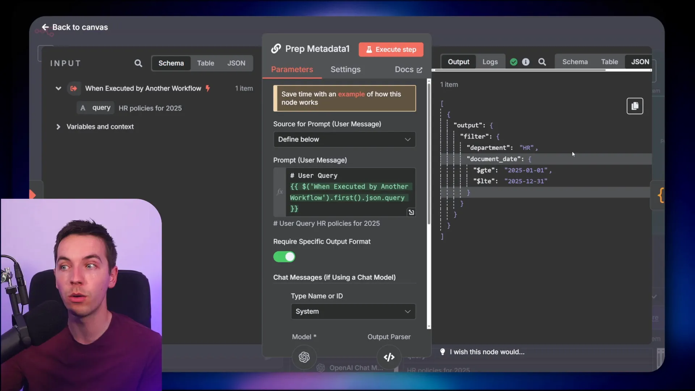Viewport: 695px width, 391px height.
Task: Click the Back to canvas arrow icon
Action: click(x=45, y=27)
